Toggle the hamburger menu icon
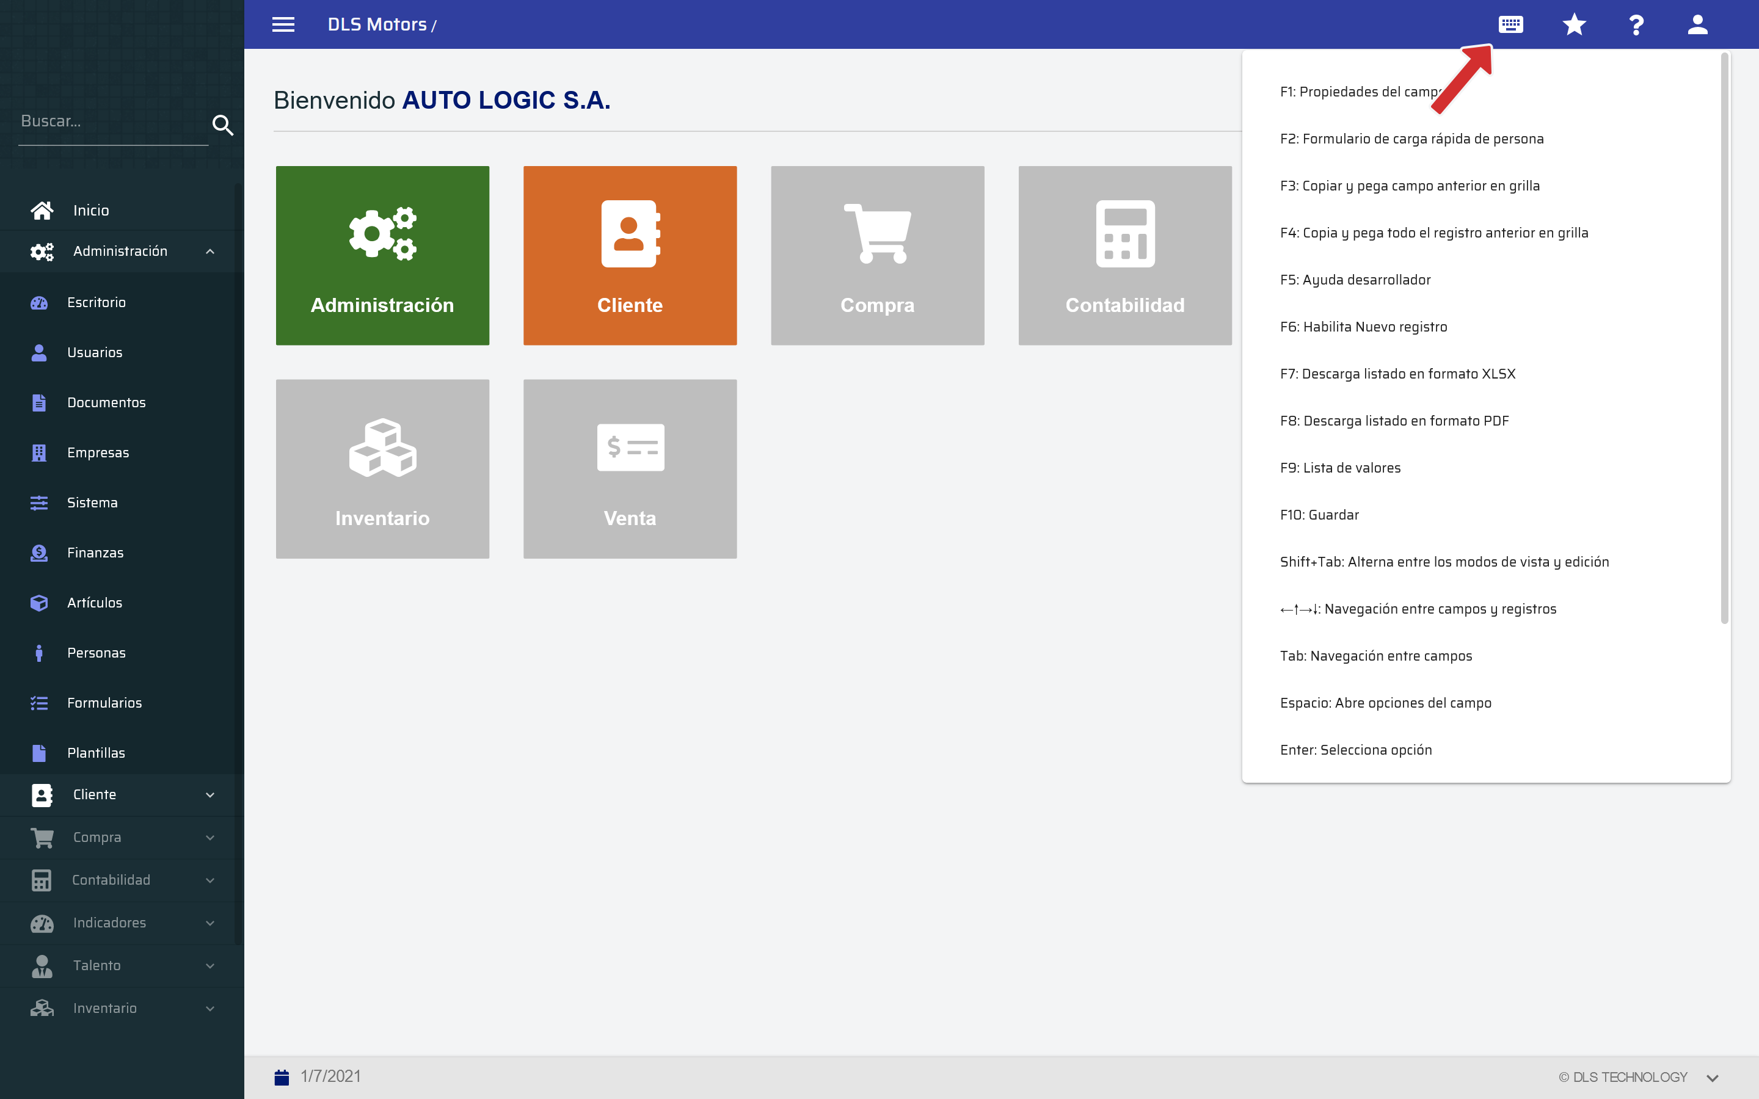The height and width of the screenshot is (1099, 1759). 283,24
